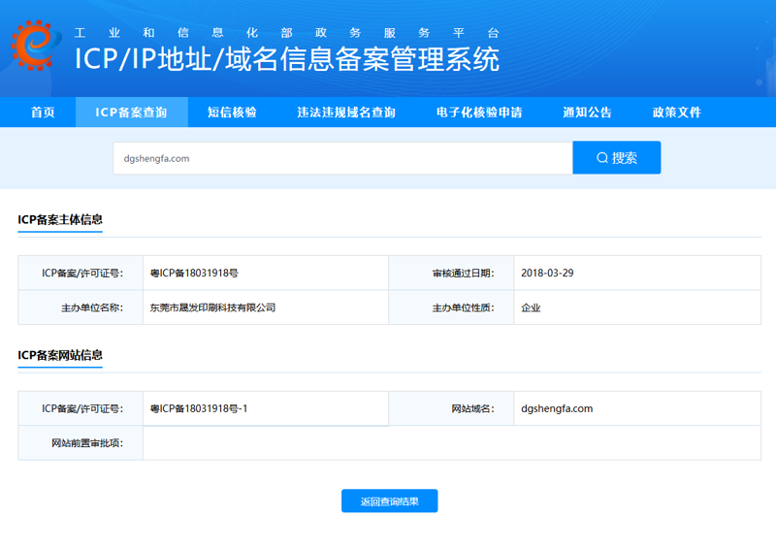776x549 pixels.
Task: Open the 首页 tab
Action: (x=43, y=113)
